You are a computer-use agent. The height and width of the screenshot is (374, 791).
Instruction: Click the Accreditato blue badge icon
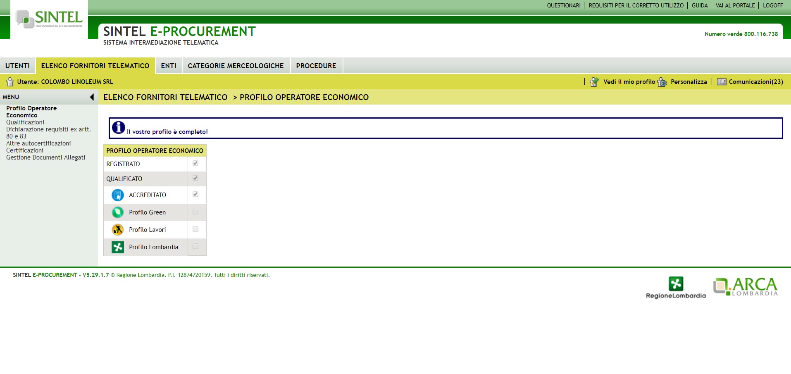click(x=118, y=195)
